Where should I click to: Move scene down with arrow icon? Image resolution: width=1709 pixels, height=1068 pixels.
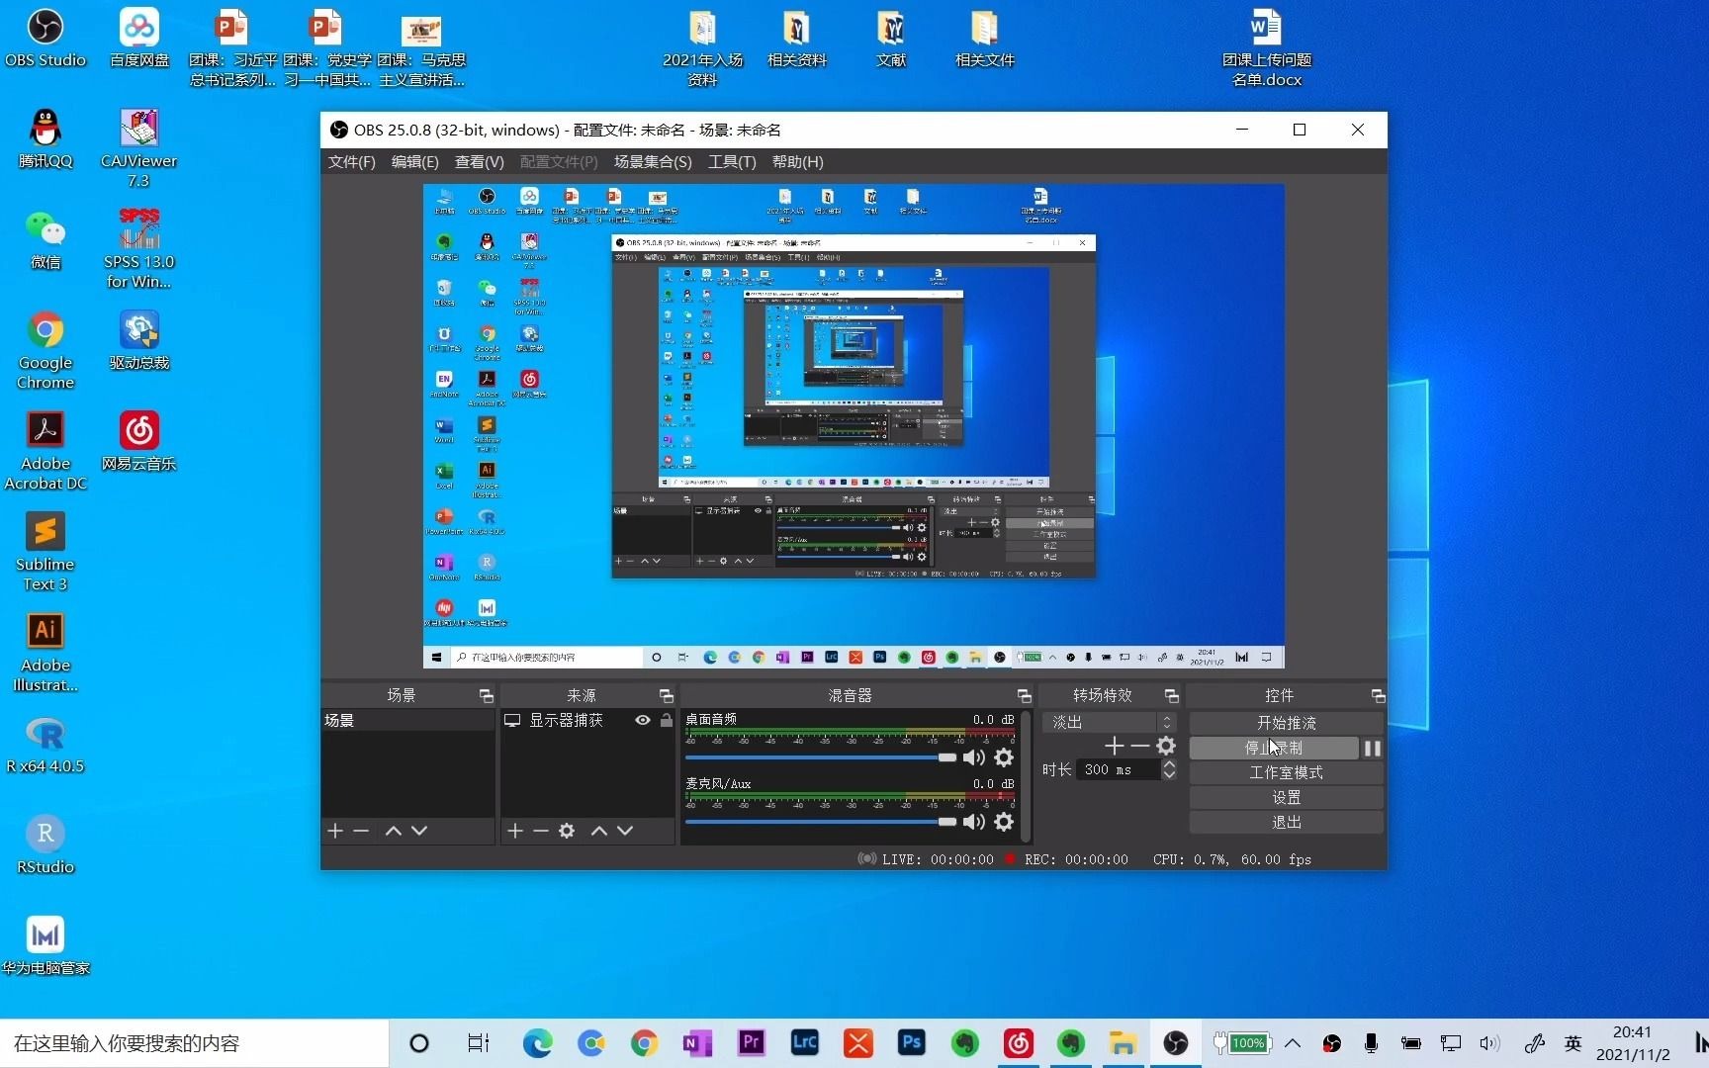pyautogui.click(x=419, y=831)
